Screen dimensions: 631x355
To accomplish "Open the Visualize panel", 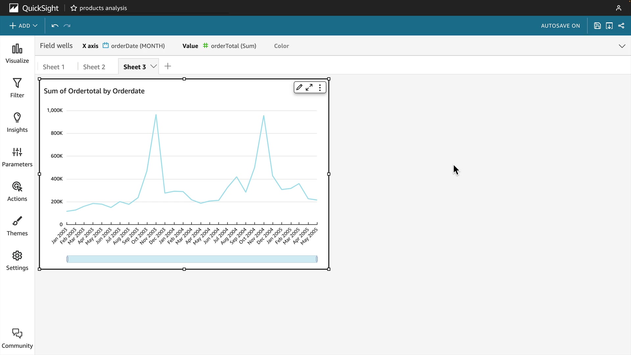I will pyautogui.click(x=17, y=54).
